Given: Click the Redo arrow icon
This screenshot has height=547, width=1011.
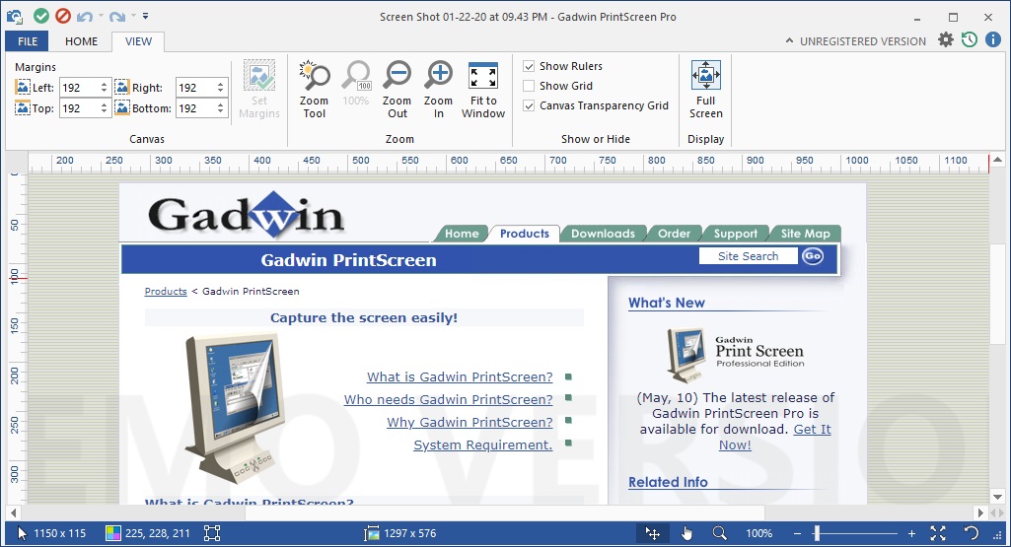Looking at the screenshot, I should (x=116, y=16).
